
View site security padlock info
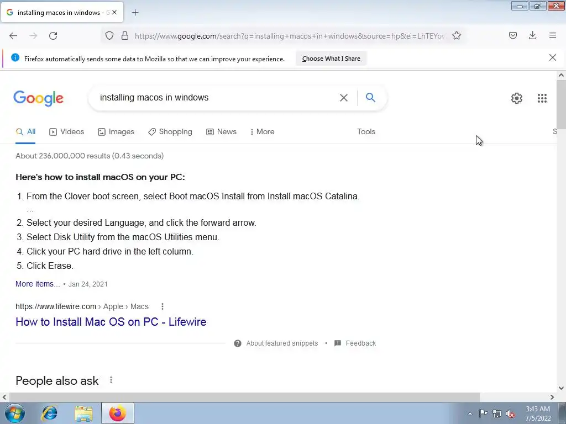(125, 35)
